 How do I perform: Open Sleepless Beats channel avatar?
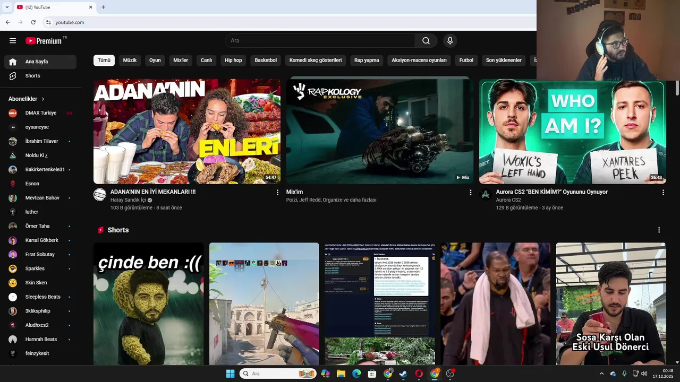(13, 297)
